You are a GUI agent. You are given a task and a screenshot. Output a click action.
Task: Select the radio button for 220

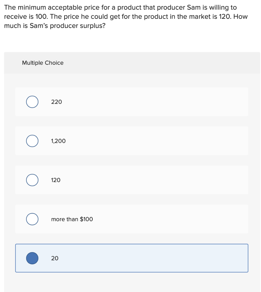coord(32,102)
